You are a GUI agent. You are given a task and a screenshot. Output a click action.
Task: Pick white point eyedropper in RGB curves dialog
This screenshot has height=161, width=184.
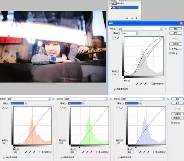point(145,84)
